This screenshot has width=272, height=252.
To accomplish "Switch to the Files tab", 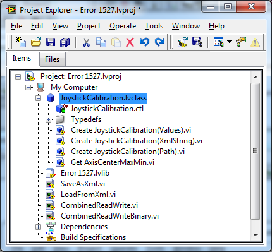I will tap(53, 59).
